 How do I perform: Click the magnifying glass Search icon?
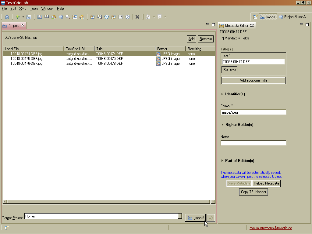[68, 17]
